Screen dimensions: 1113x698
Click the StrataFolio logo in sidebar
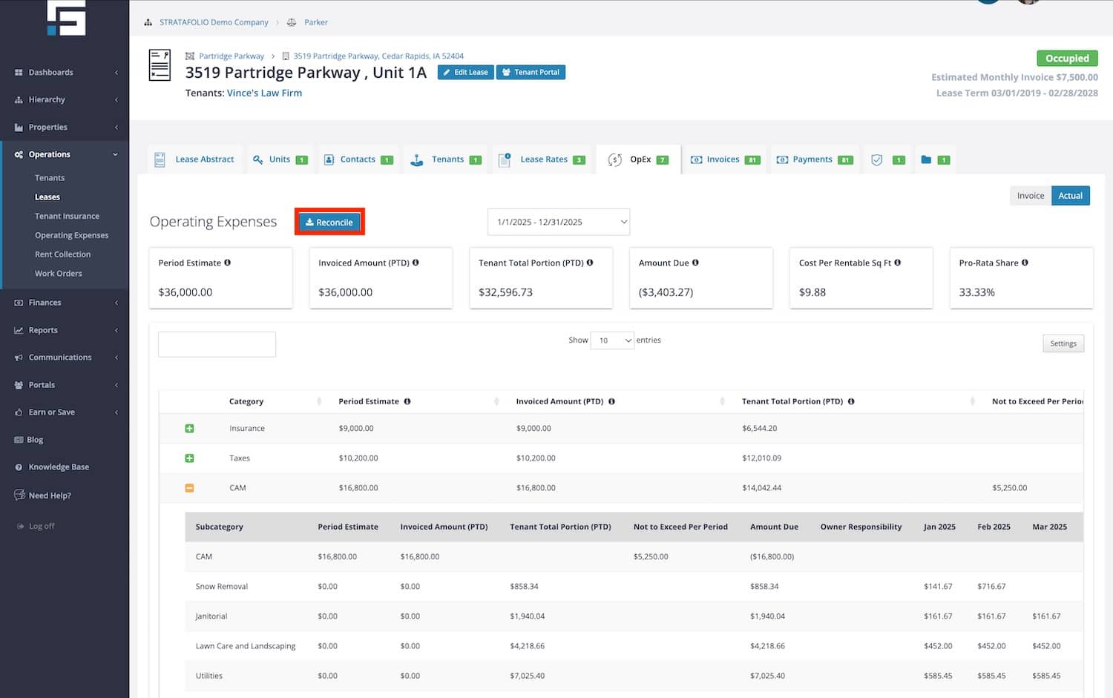click(x=66, y=18)
